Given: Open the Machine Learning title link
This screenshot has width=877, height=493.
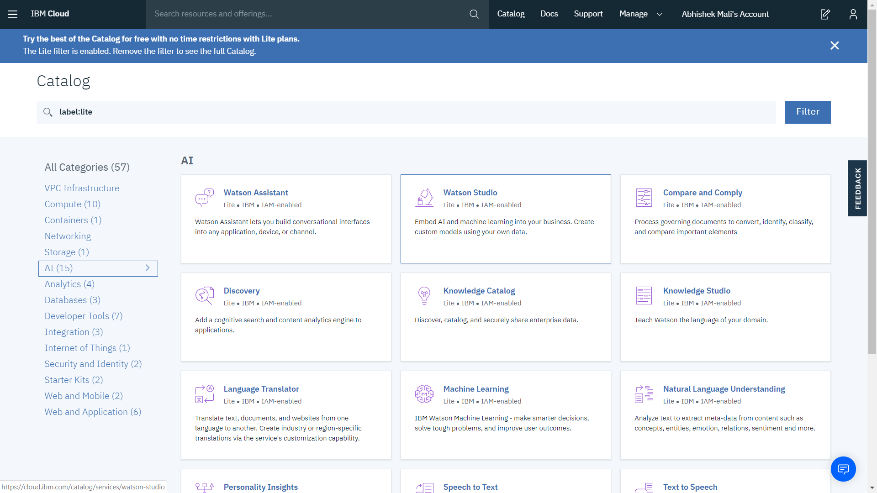Looking at the screenshot, I should pyautogui.click(x=476, y=389).
